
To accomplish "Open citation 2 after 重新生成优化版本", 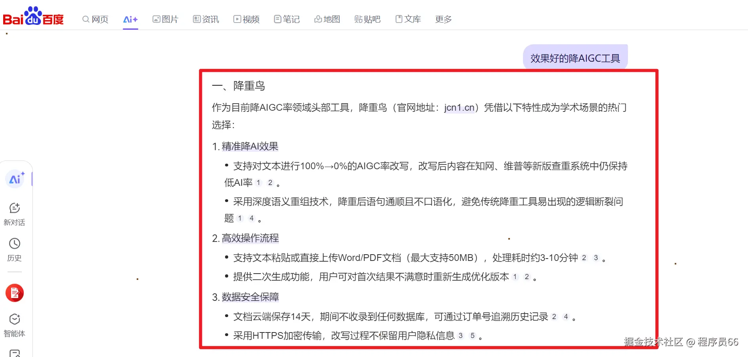I will click(527, 277).
